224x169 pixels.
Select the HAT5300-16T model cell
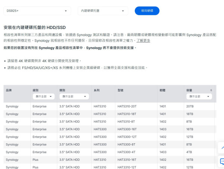[x=127, y=129]
